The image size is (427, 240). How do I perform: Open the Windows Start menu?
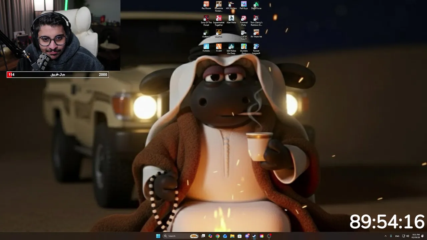pos(158,236)
